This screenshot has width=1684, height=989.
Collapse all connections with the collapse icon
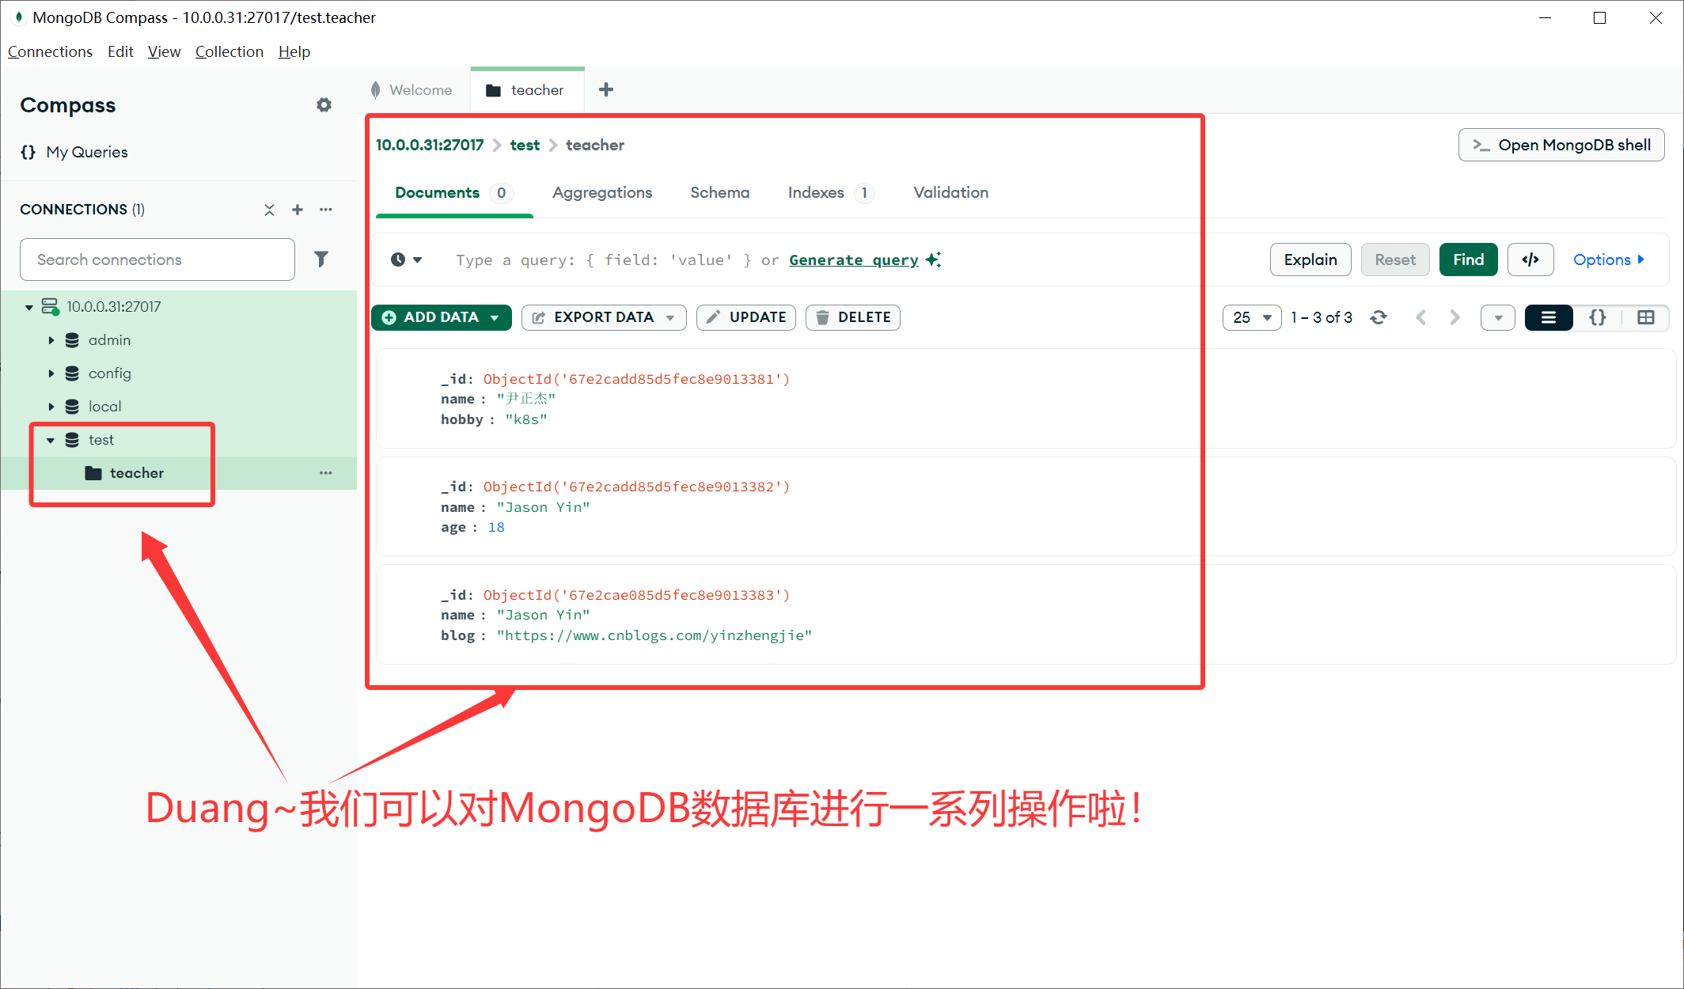(x=269, y=209)
